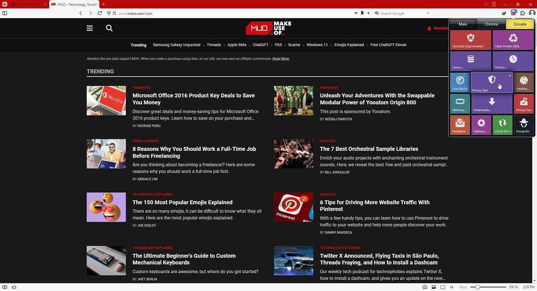This screenshot has width=537, height=291.
Task: Select the Donate tab
Action: pos(520,24)
